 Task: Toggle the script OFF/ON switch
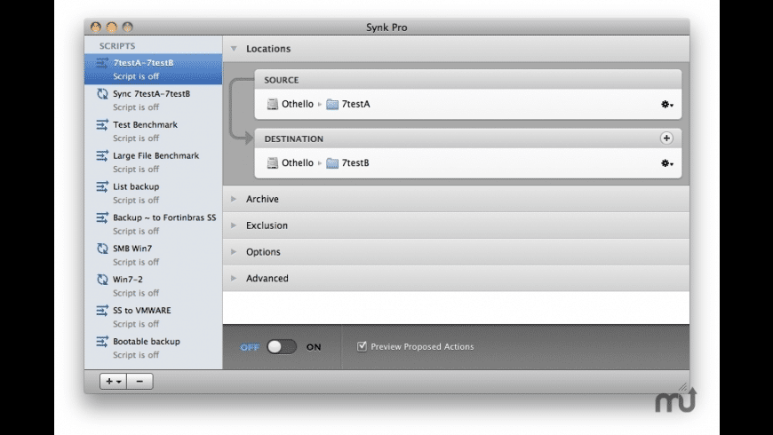pos(282,347)
